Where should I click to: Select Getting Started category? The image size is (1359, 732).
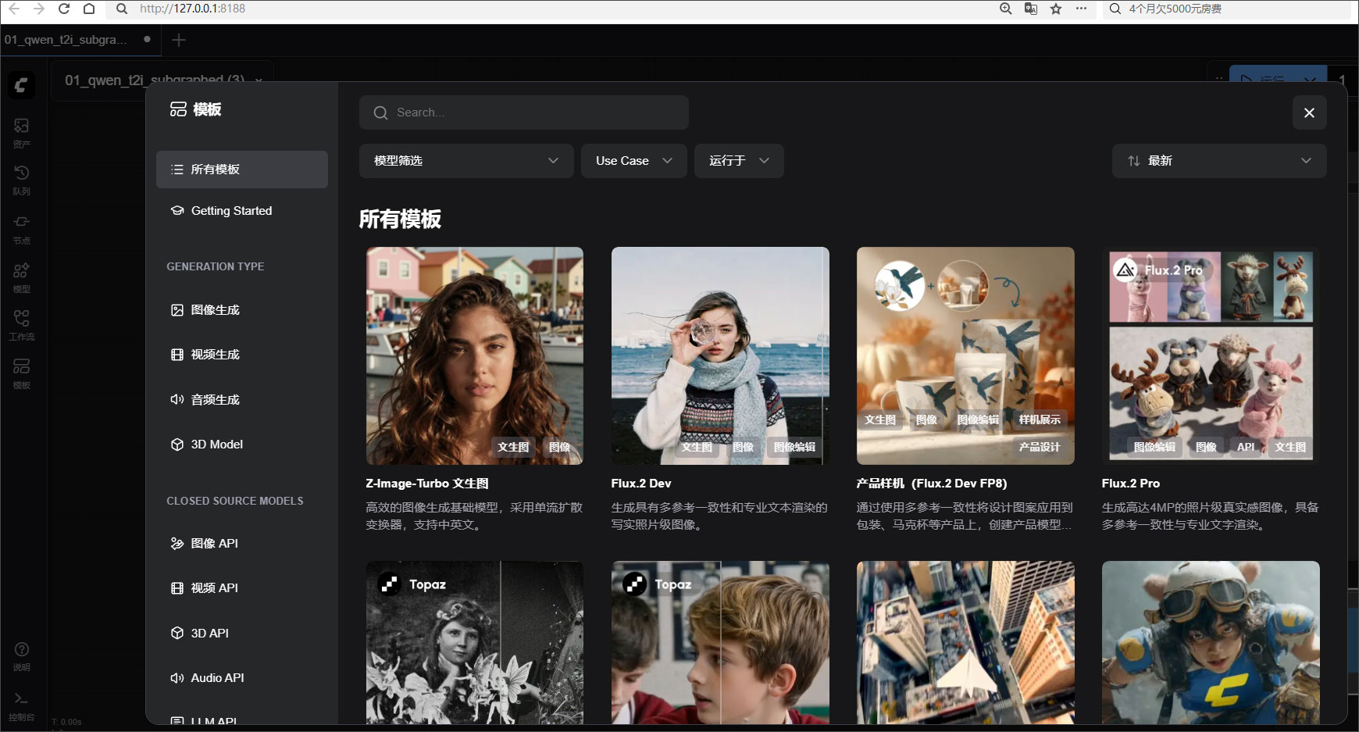[x=242, y=211]
